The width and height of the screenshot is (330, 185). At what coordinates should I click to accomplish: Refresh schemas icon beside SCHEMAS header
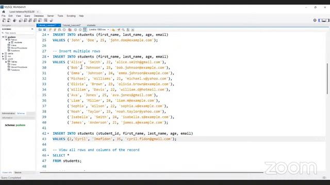(32, 29)
